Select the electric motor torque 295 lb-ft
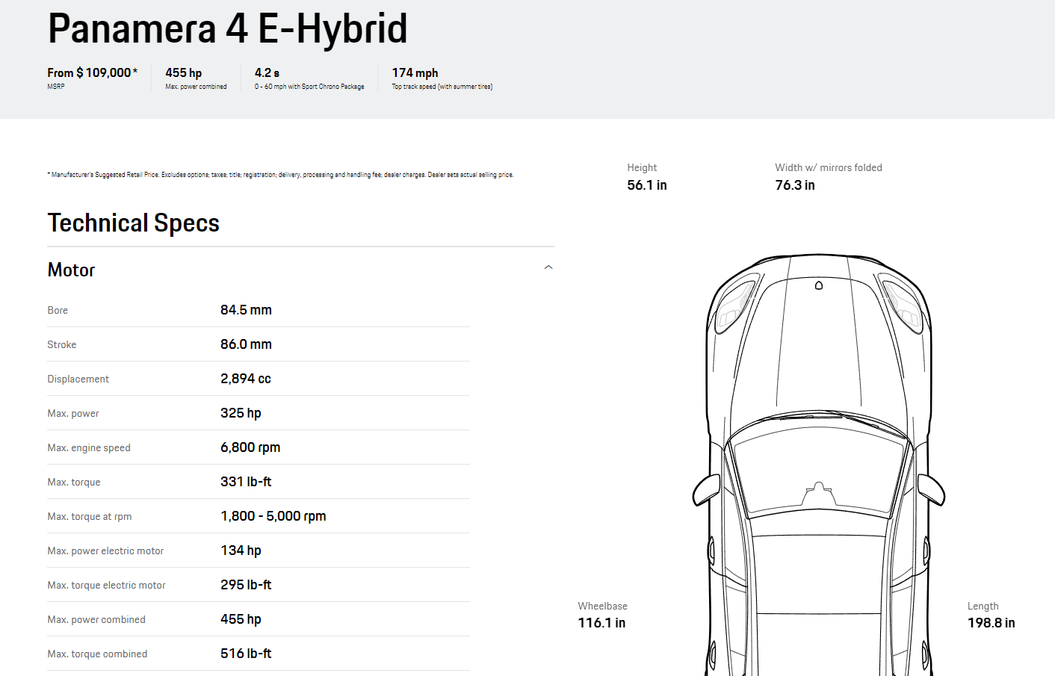The image size is (1055, 676). 246,585
